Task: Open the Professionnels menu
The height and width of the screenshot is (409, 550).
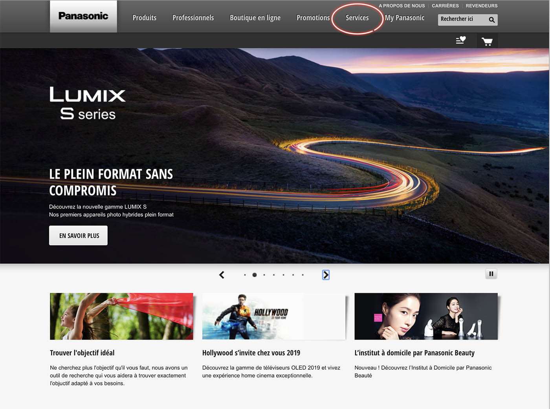Action: point(193,18)
